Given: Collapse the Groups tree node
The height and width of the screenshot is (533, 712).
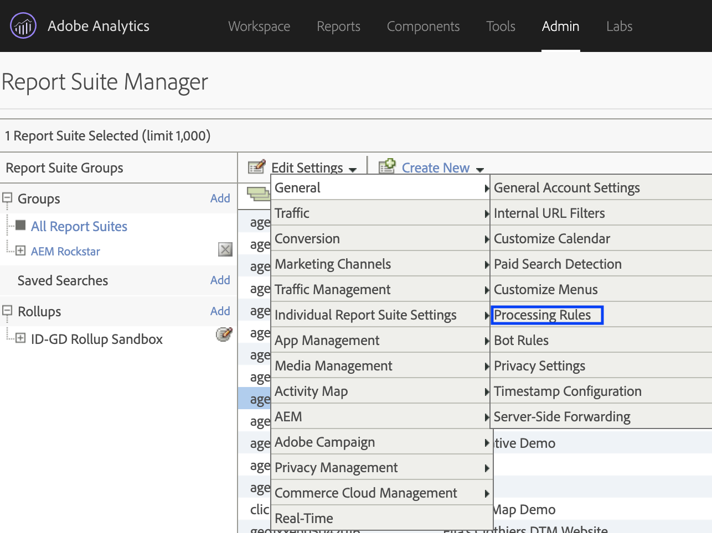Looking at the screenshot, I should tap(7, 197).
